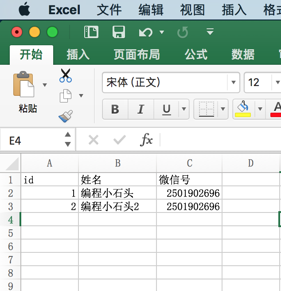
Task: Switch to the 页面布局 tab
Action: (x=137, y=55)
